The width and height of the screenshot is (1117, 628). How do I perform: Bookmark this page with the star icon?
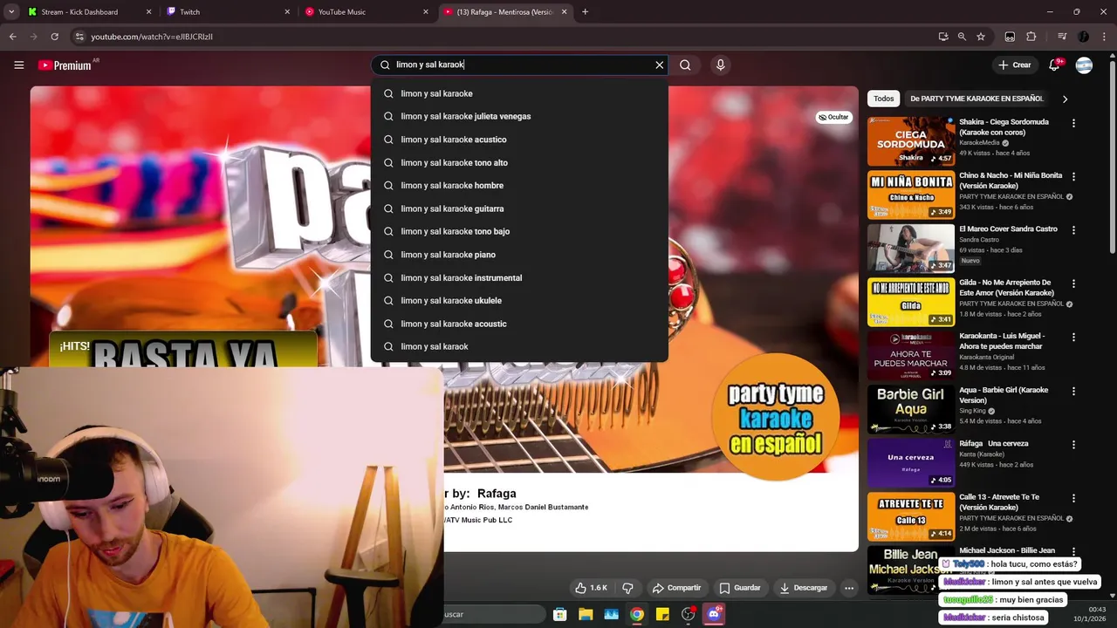pos(981,37)
